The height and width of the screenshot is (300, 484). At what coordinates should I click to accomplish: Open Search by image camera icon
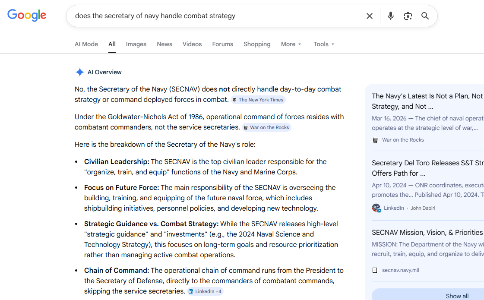pyautogui.click(x=408, y=16)
